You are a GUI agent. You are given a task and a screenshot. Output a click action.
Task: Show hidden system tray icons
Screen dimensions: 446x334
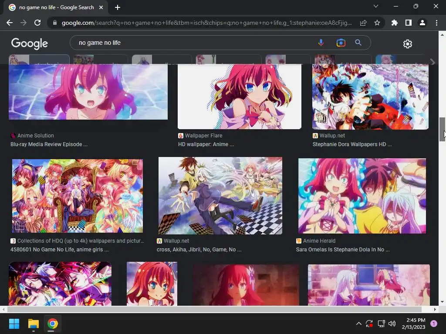pyautogui.click(x=359, y=324)
